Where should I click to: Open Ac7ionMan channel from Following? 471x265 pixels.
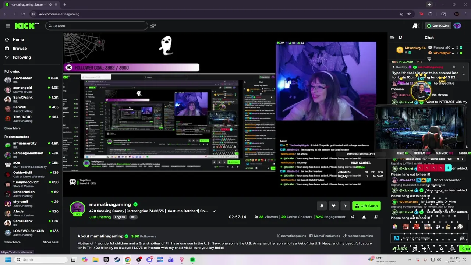click(31, 80)
